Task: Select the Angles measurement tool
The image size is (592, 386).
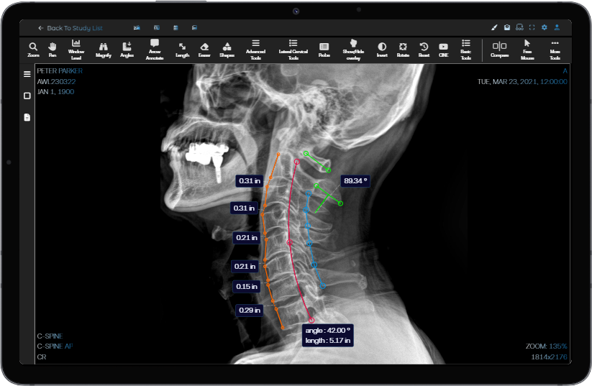Action: coord(127,49)
